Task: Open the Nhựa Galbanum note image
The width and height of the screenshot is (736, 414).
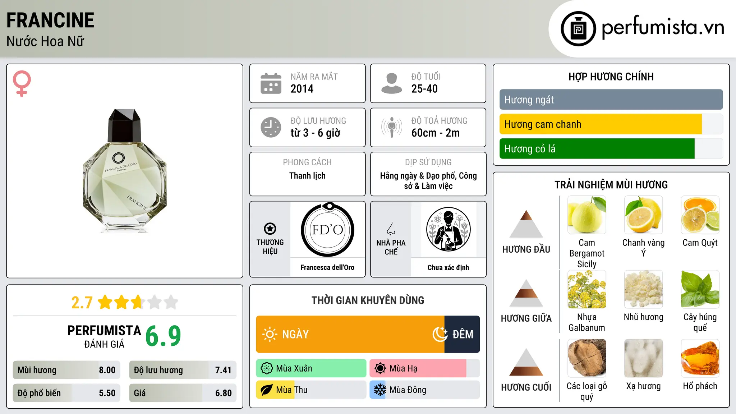Action: pos(587,289)
